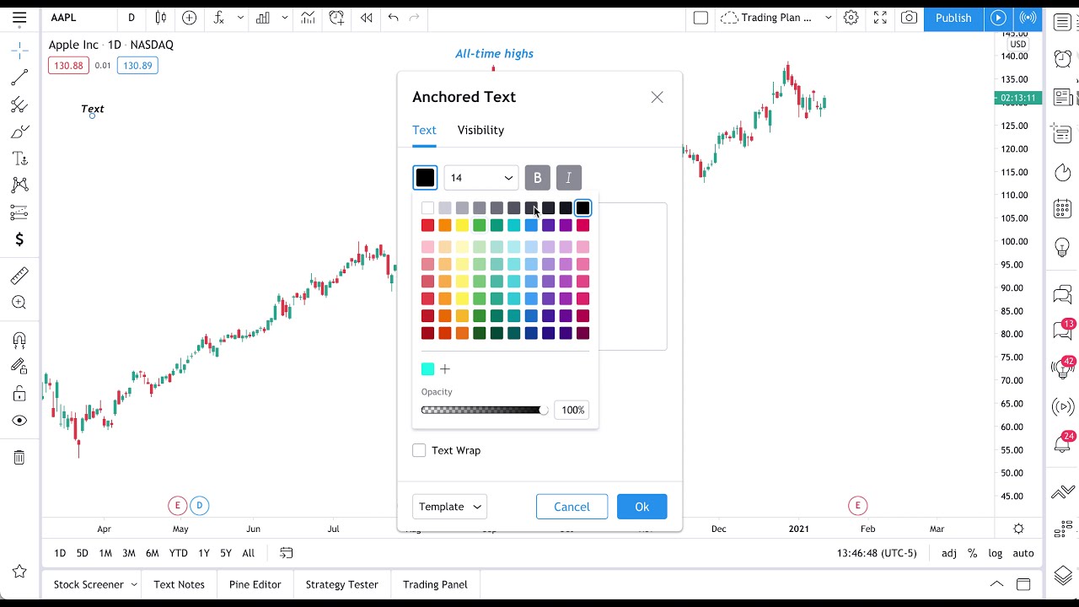The image size is (1079, 607).
Task: Select the ruler measure tool
Action: pyautogui.click(x=19, y=276)
